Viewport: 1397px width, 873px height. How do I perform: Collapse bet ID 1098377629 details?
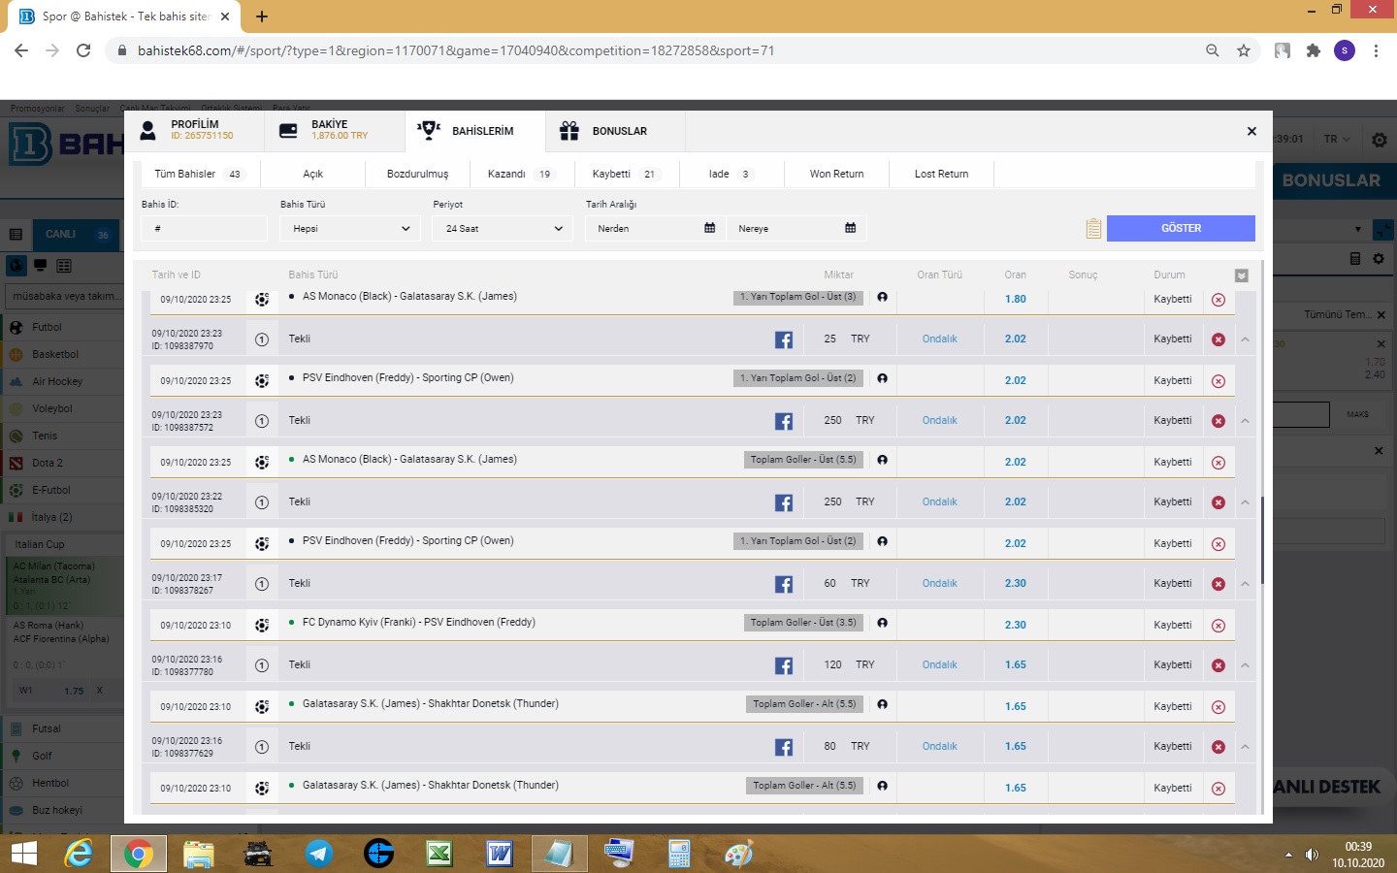pos(1245,747)
